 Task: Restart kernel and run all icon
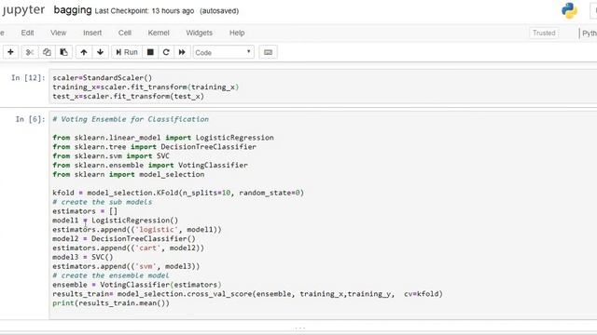tap(182, 52)
